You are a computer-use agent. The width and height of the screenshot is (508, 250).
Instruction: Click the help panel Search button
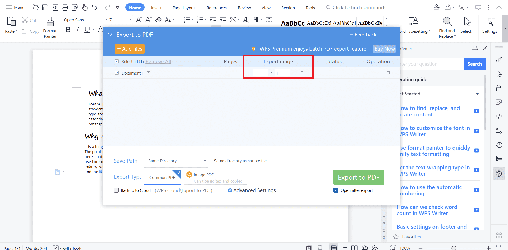pos(475,64)
